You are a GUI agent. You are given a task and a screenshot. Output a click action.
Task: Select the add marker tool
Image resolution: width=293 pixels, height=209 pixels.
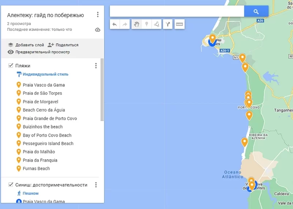[146, 24]
